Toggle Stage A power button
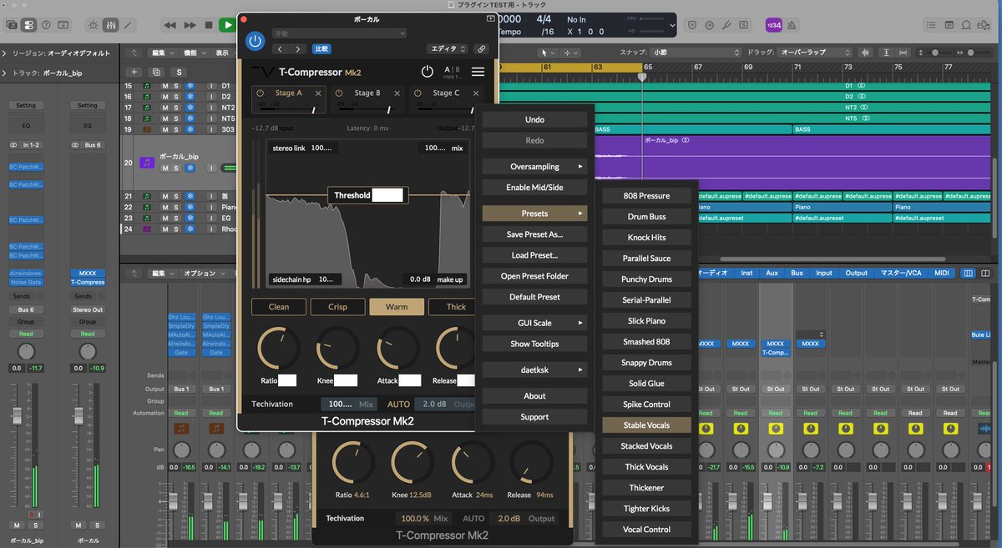Screen dimensions: 1002x548 click(259, 93)
